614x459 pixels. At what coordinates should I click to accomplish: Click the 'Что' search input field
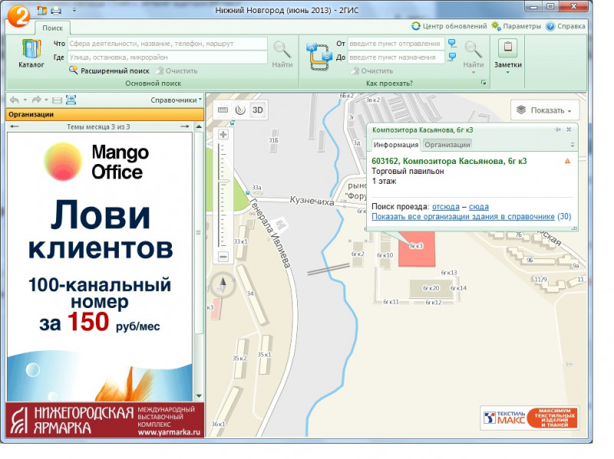pyautogui.click(x=167, y=44)
